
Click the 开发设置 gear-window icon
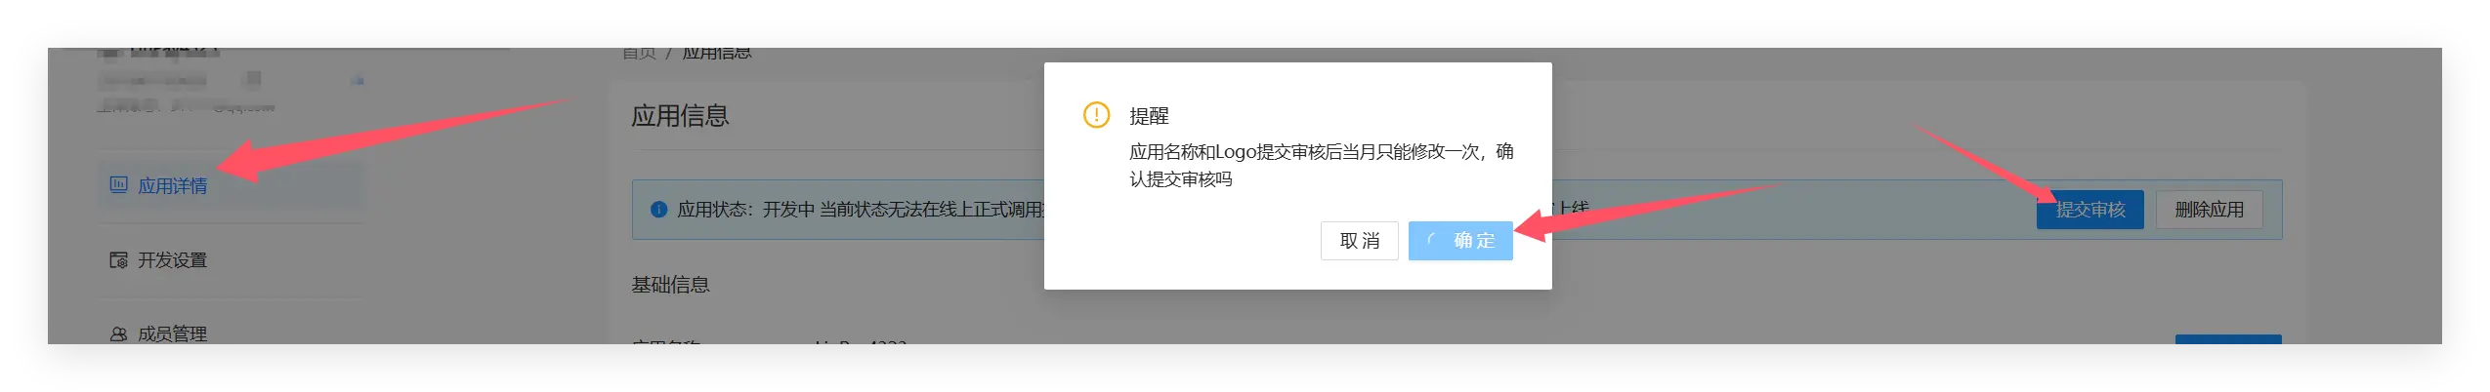(x=118, y=260)
